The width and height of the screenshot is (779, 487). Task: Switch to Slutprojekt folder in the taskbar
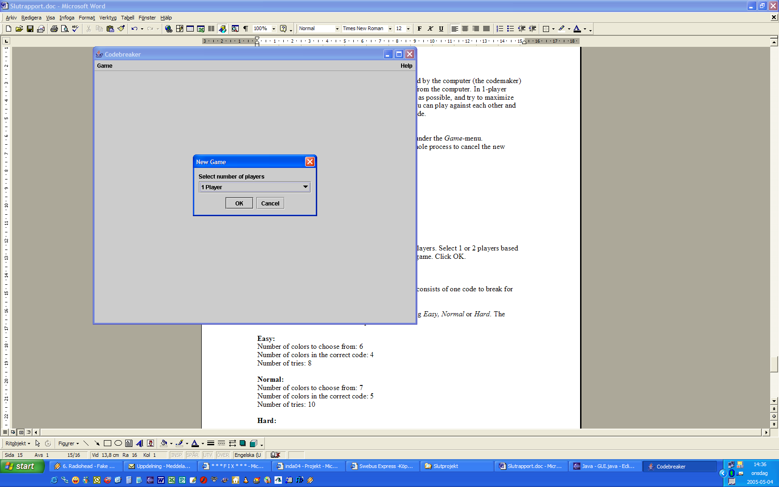pos(445,466)
